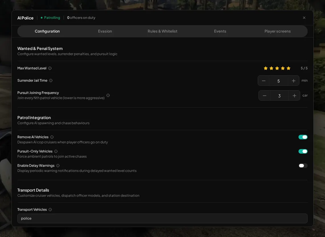The image size is (325, 237).
Task: Toggle Remove AI Vehicles switch off
Action: [303, 137]
